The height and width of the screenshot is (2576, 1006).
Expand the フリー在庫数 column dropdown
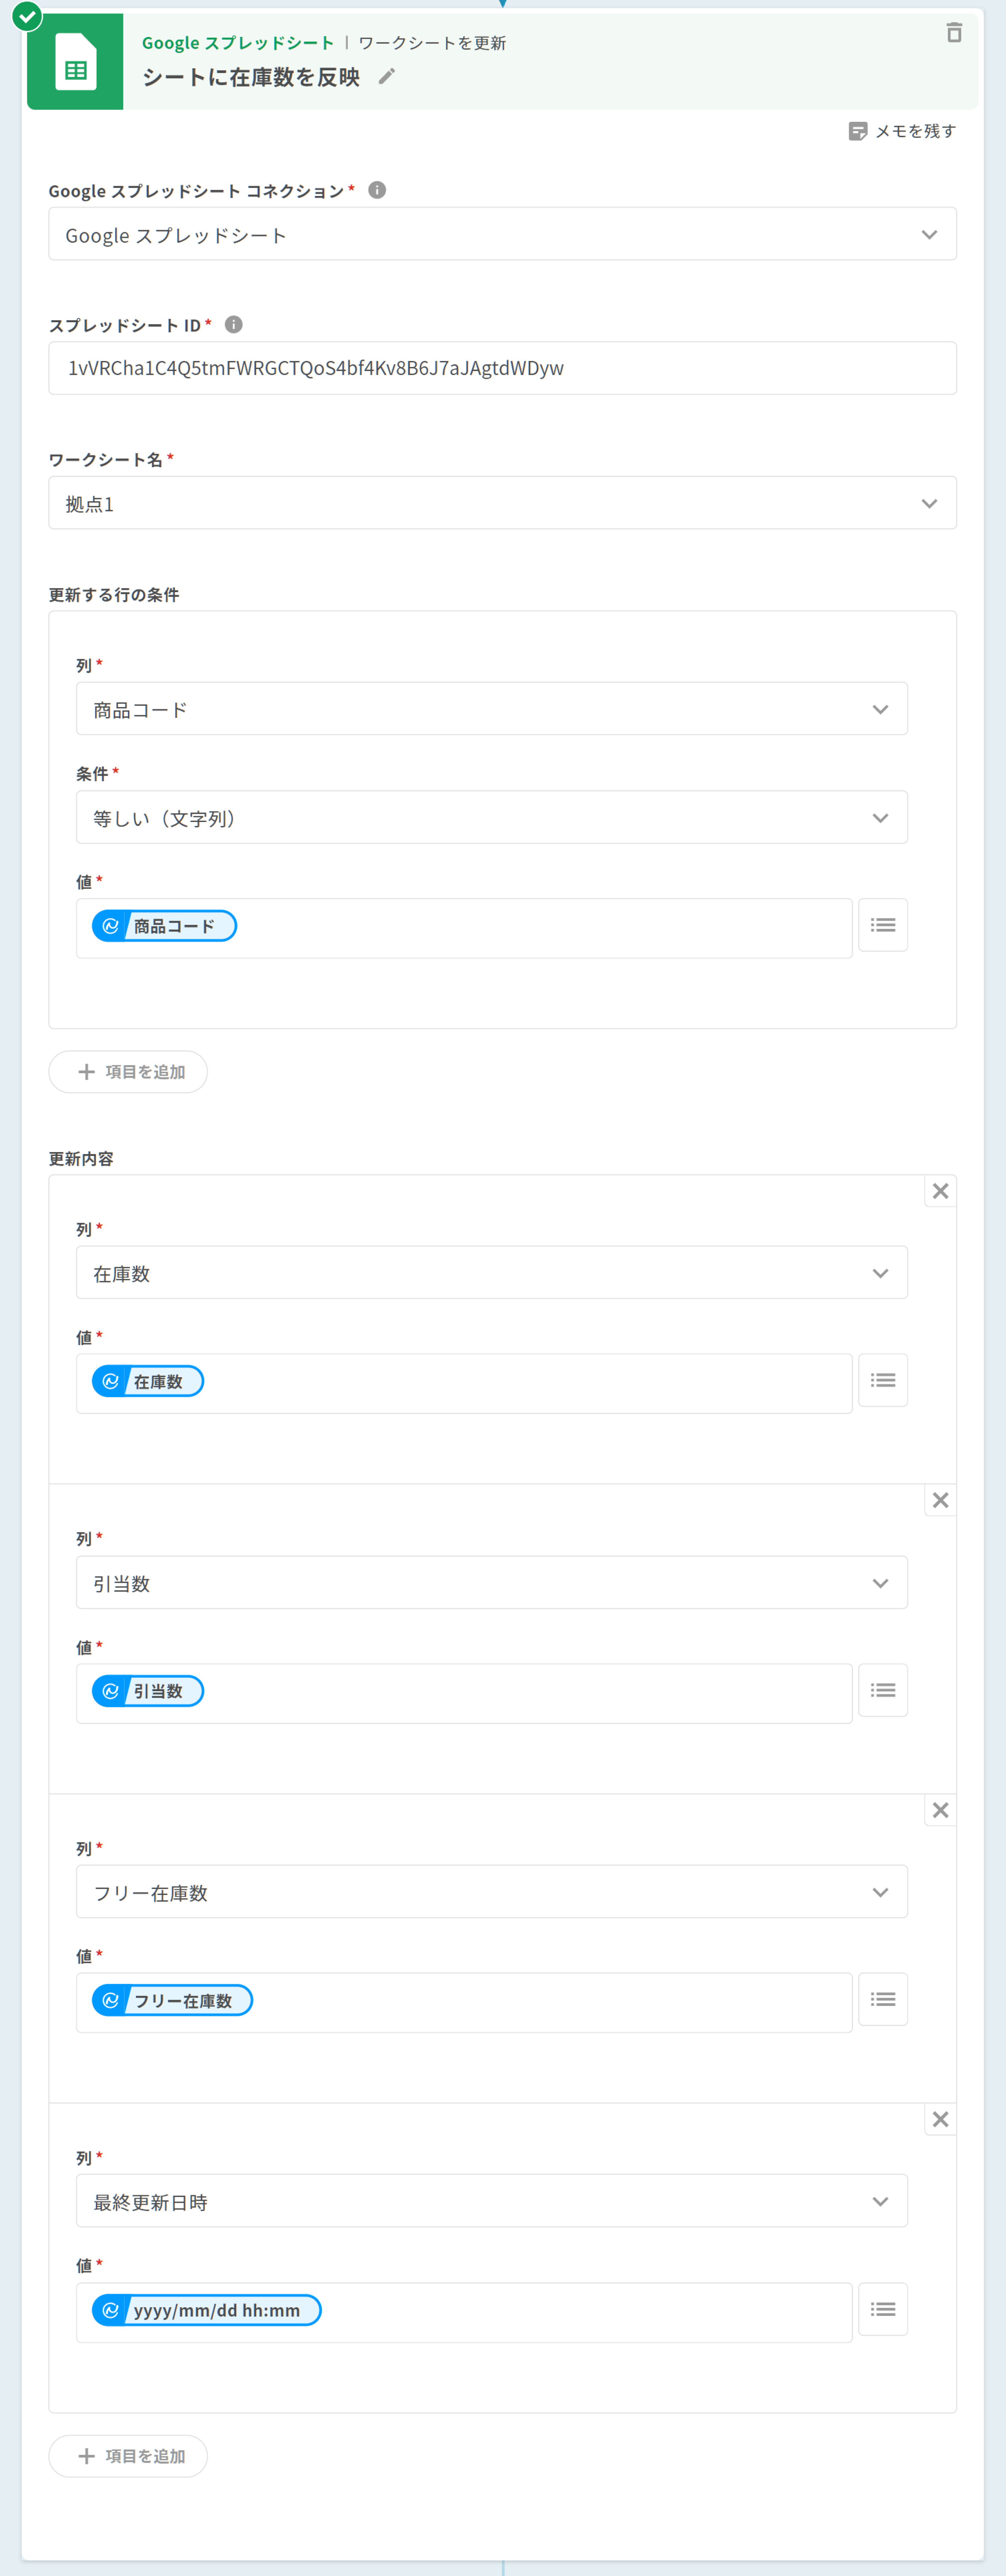[491, 1892]
